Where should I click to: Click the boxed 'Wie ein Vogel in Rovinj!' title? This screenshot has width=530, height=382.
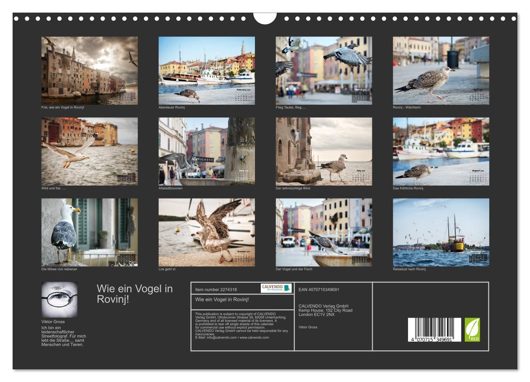(x=222, y=300)
